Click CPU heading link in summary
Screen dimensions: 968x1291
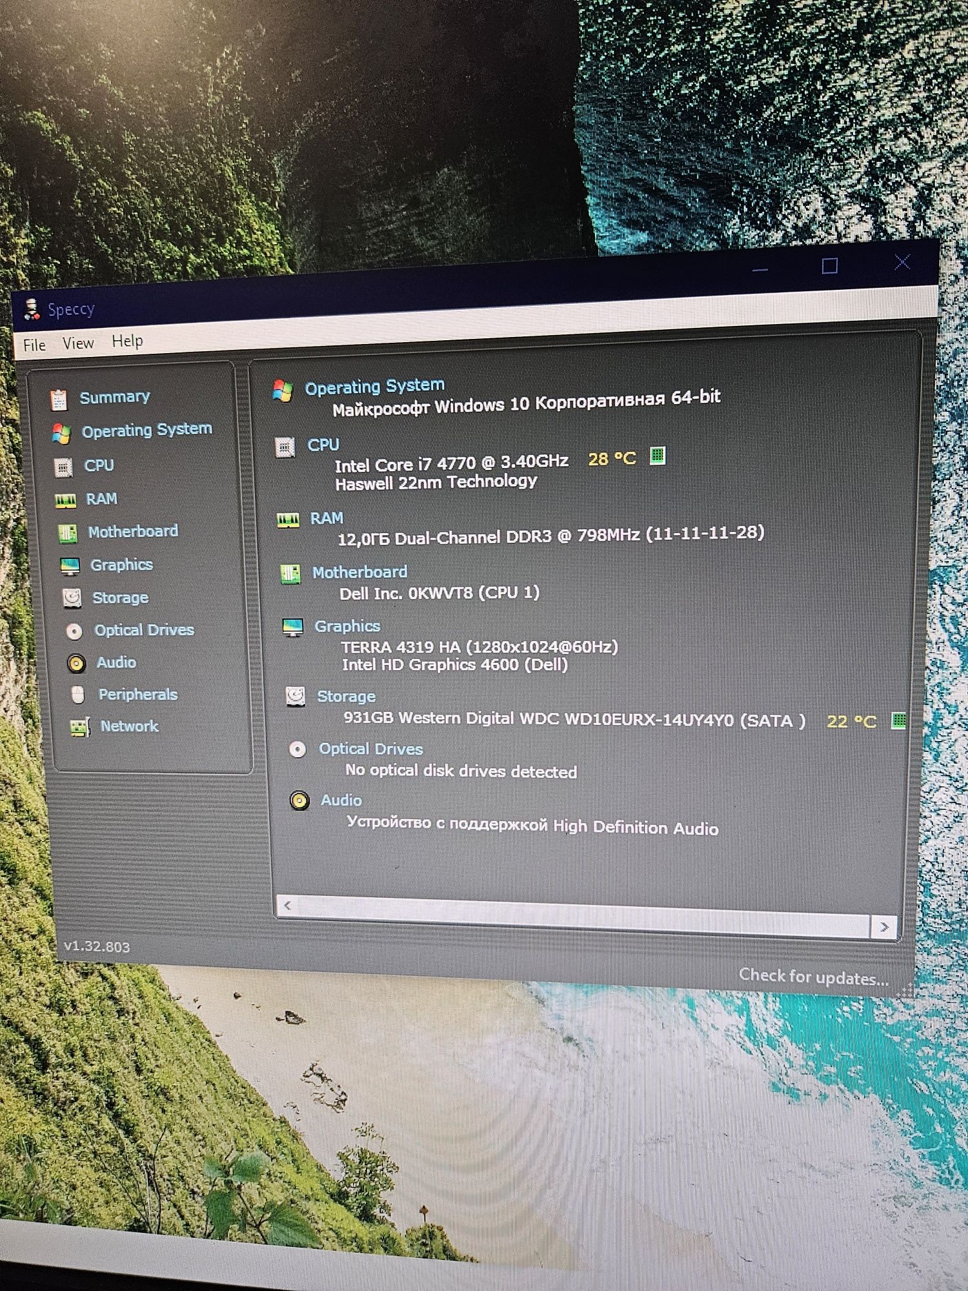[323, 445]
